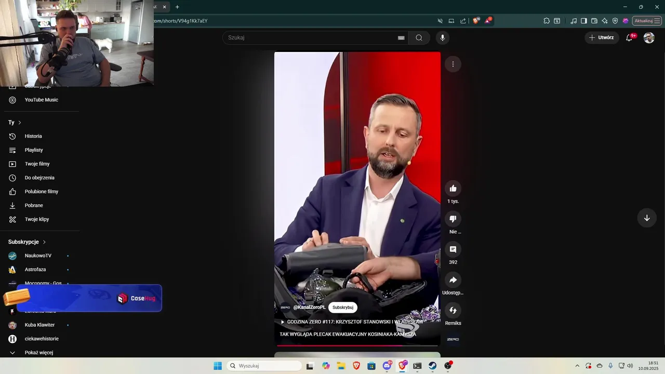
Task: Open the ciekawehistorie subscription
Action: [x=42, y=339]
